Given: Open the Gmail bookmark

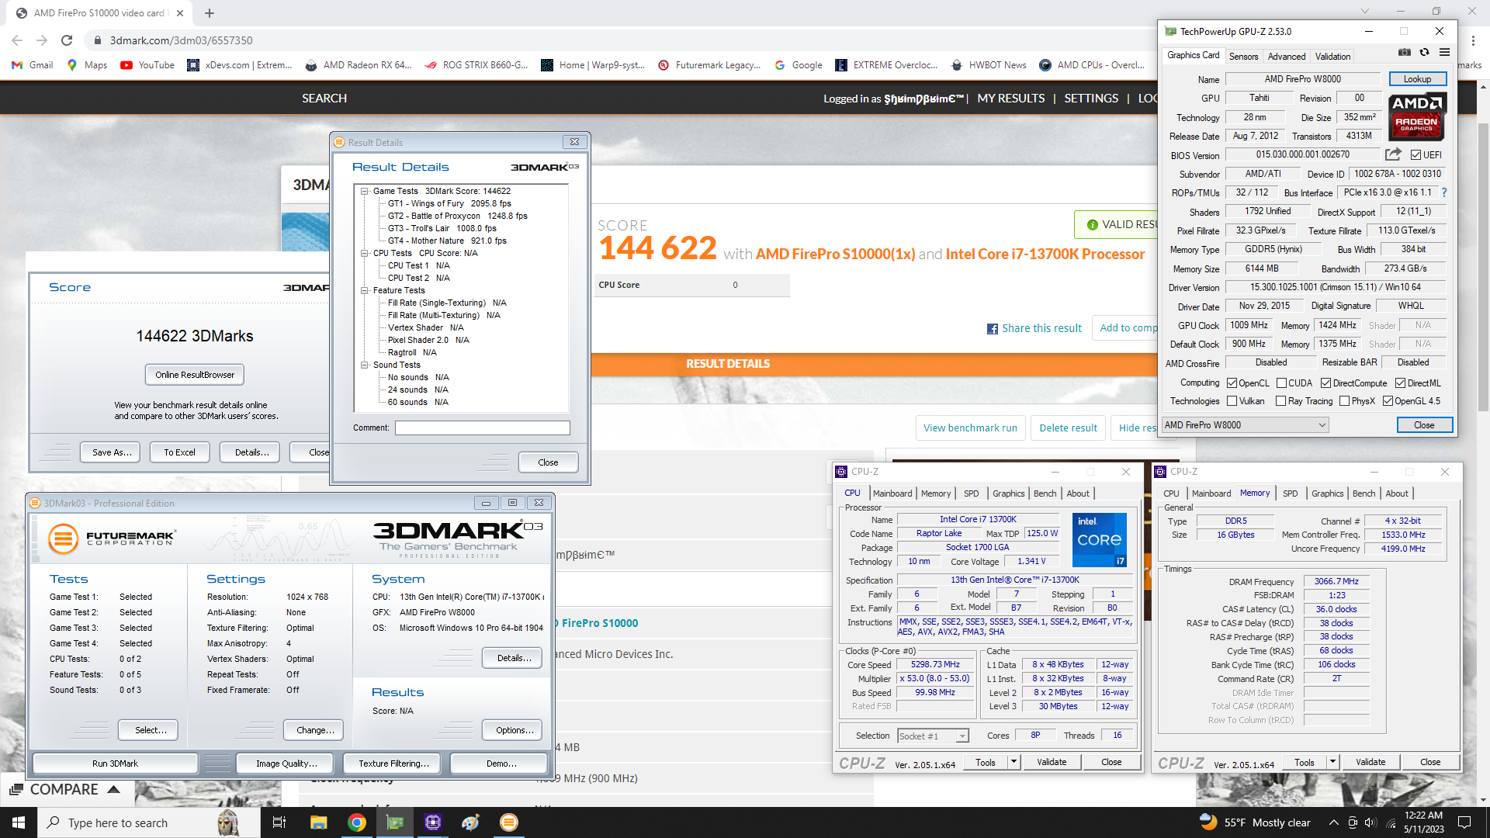Looking at the screenshot, I should (x=33, y=65).
